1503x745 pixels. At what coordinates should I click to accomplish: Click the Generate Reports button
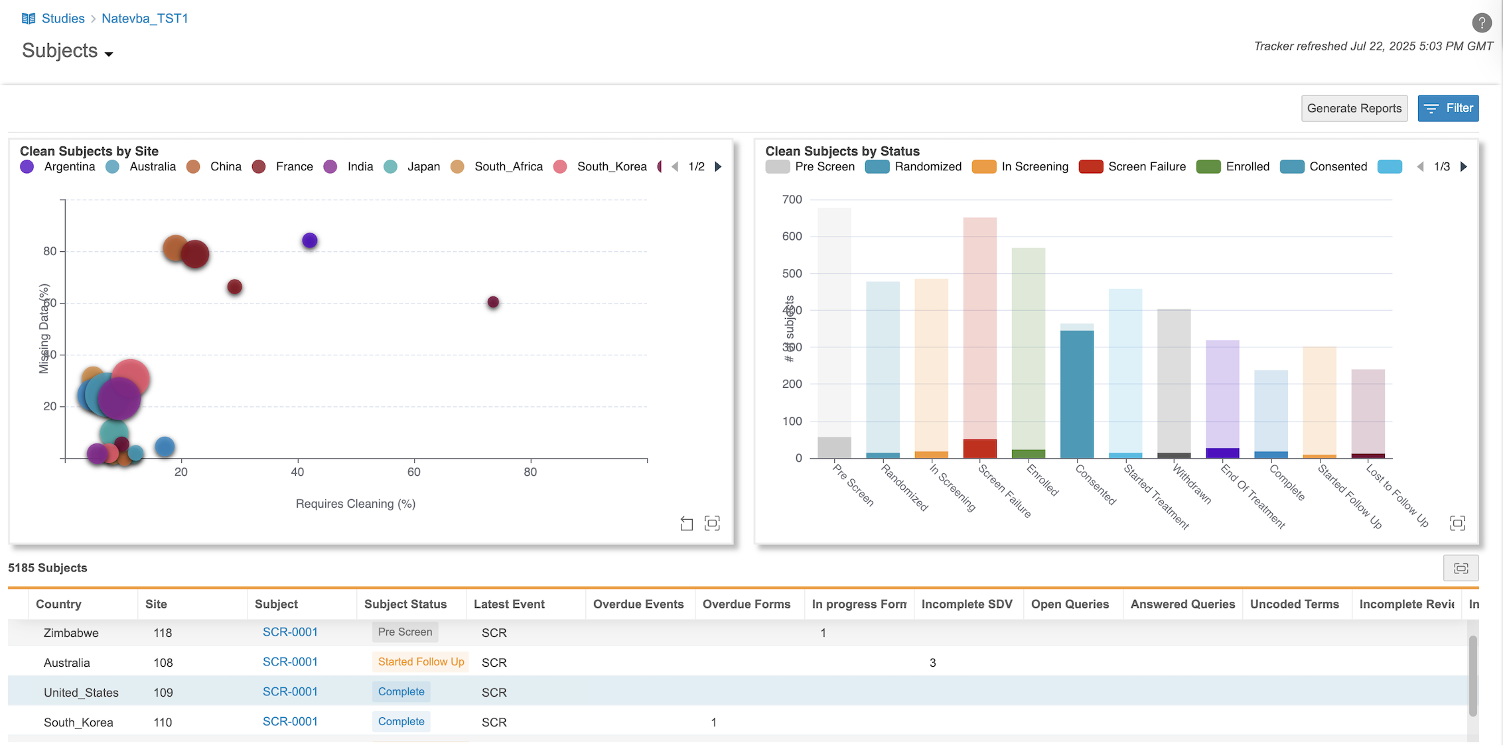(x=1354, y=108)
